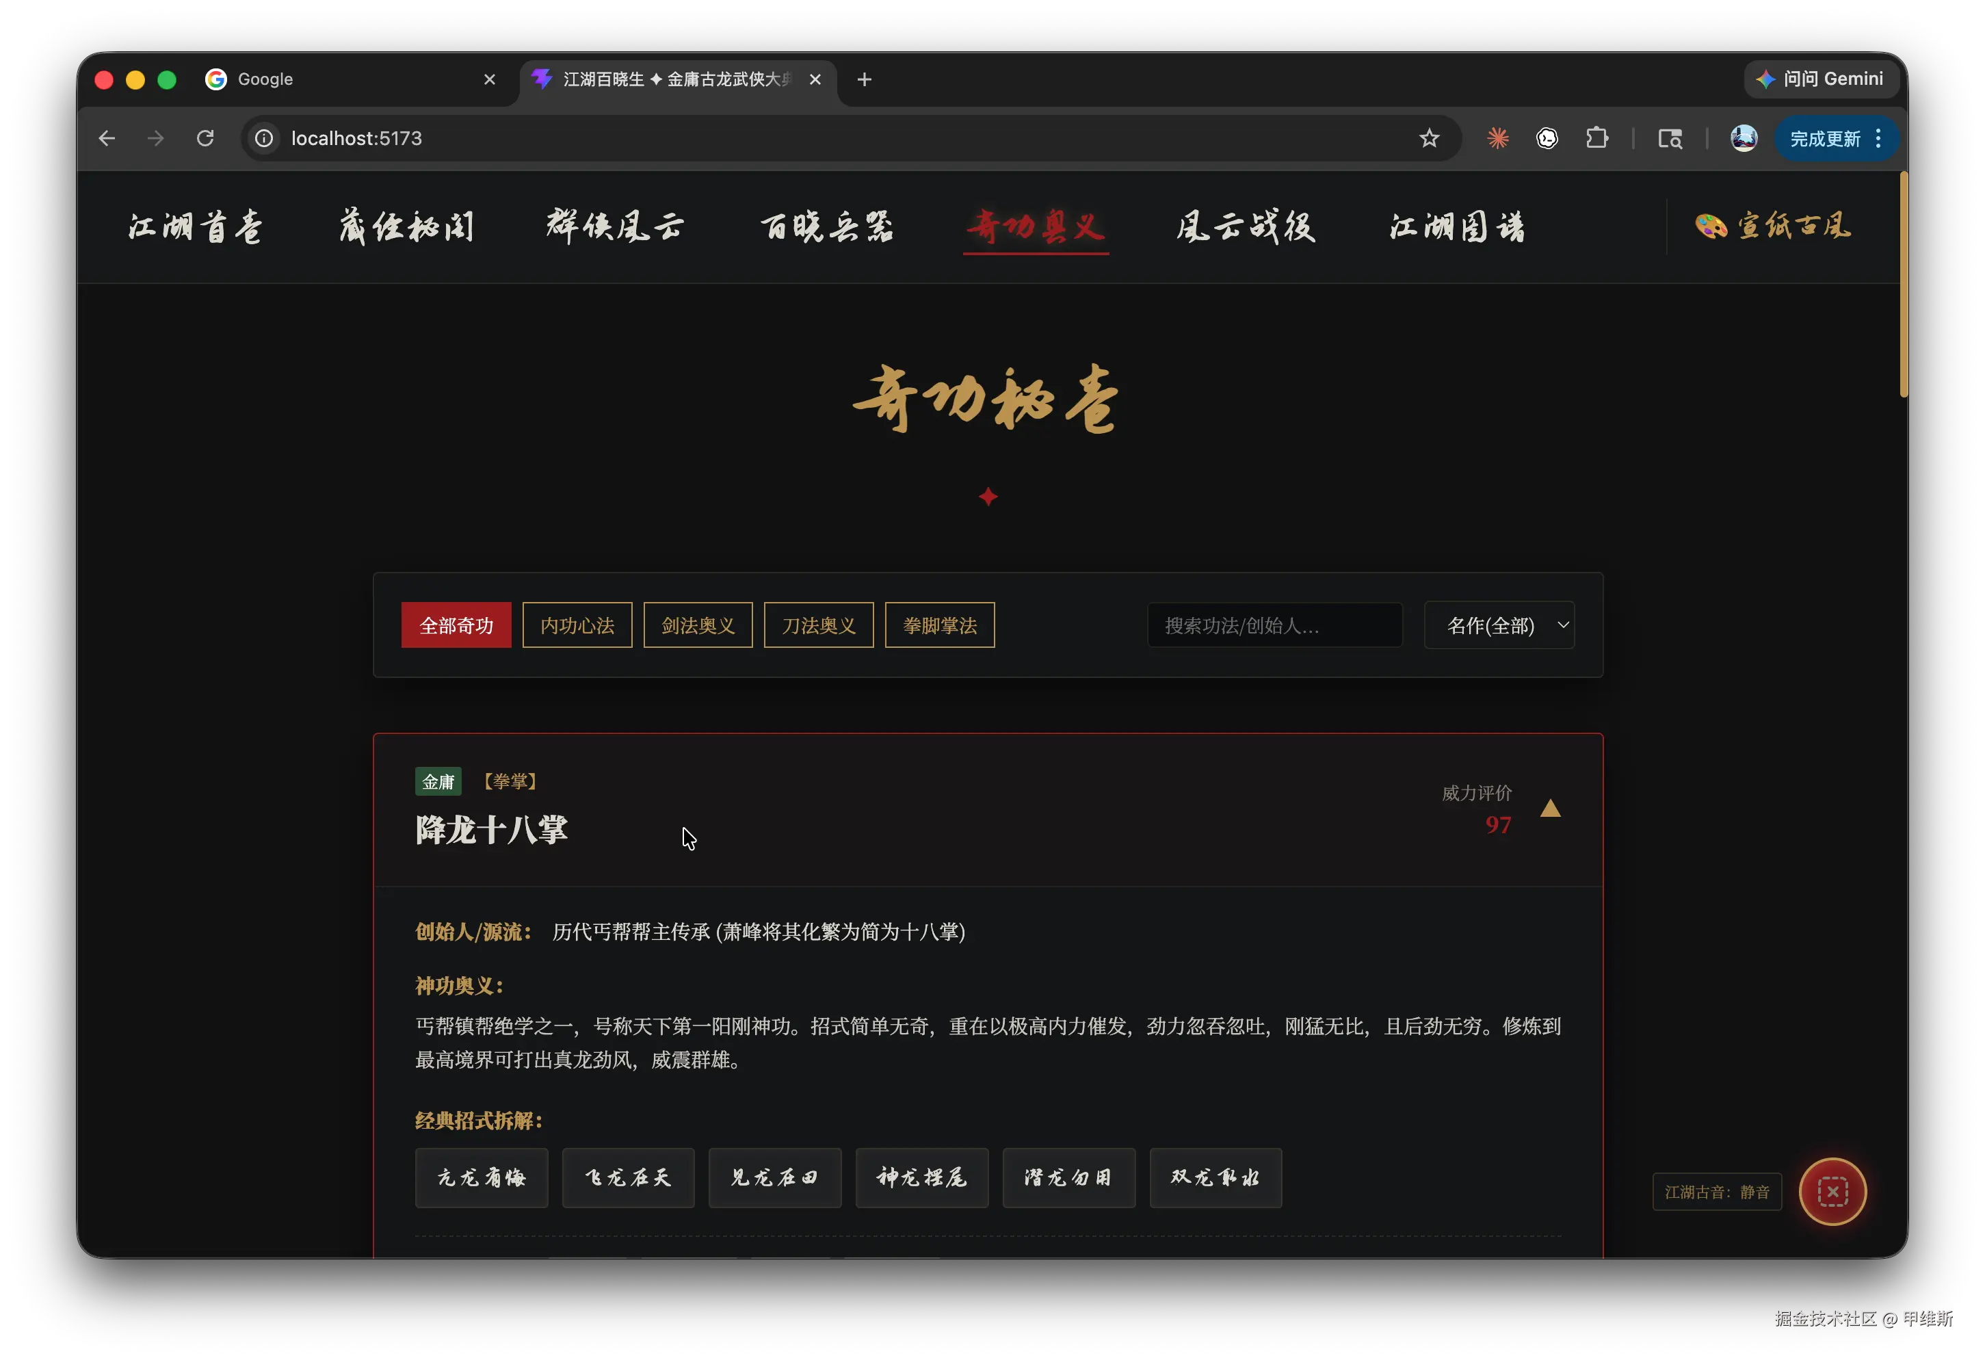Open the orange starburst extension

pyautogui.click(x=1497, y=138)
